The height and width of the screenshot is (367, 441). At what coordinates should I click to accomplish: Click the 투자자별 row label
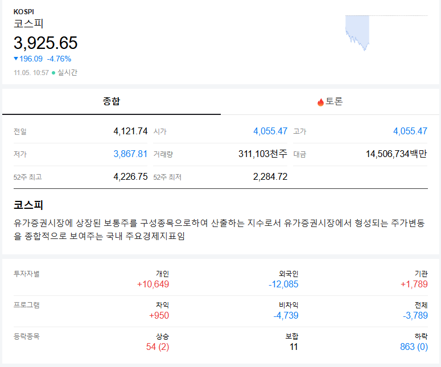[x=27, y=274]
